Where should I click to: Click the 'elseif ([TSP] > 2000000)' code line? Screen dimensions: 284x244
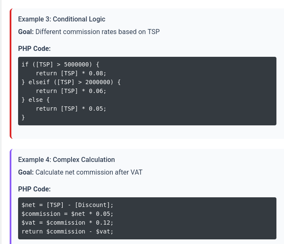[71, 82]
